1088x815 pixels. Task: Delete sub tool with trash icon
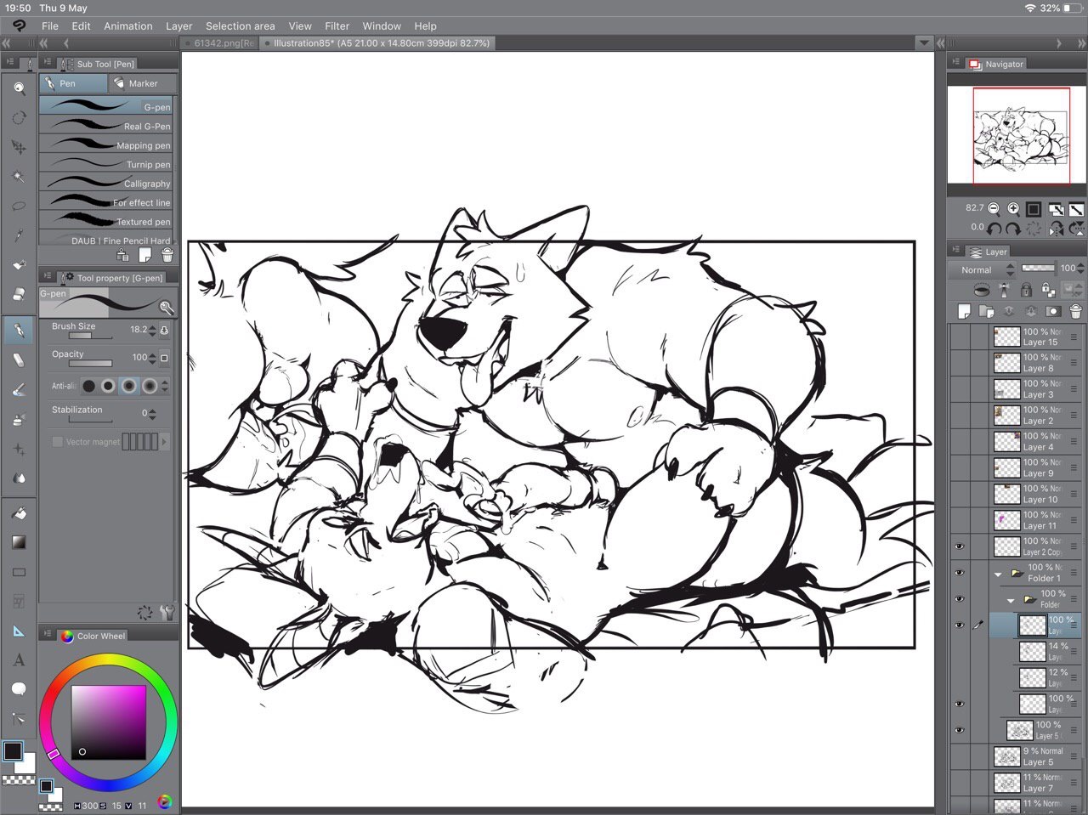pyautogui.click(x=167, y=255)
